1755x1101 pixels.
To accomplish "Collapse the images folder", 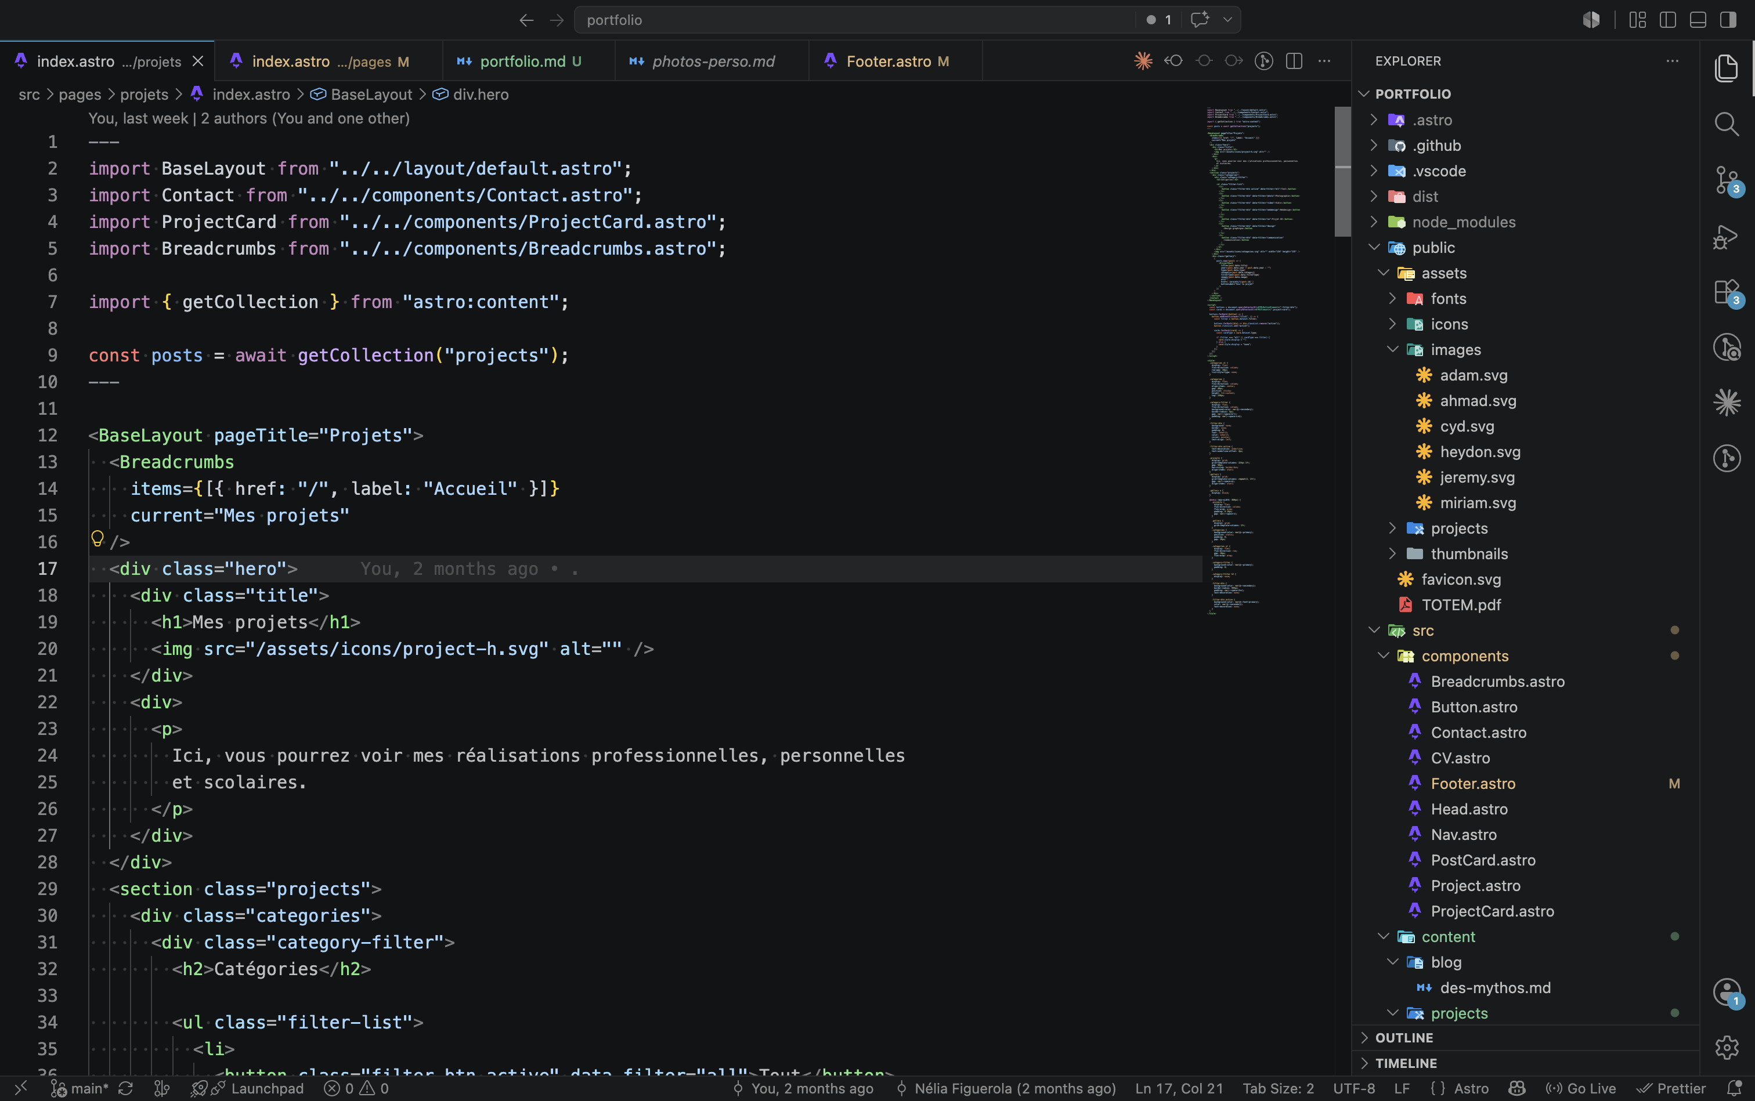I will 1392,349.
